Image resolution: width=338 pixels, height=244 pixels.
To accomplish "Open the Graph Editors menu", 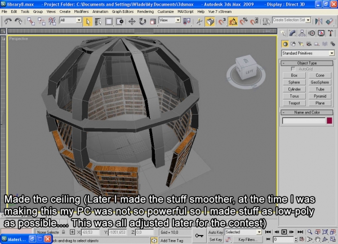I will click(x=122, y=12).
